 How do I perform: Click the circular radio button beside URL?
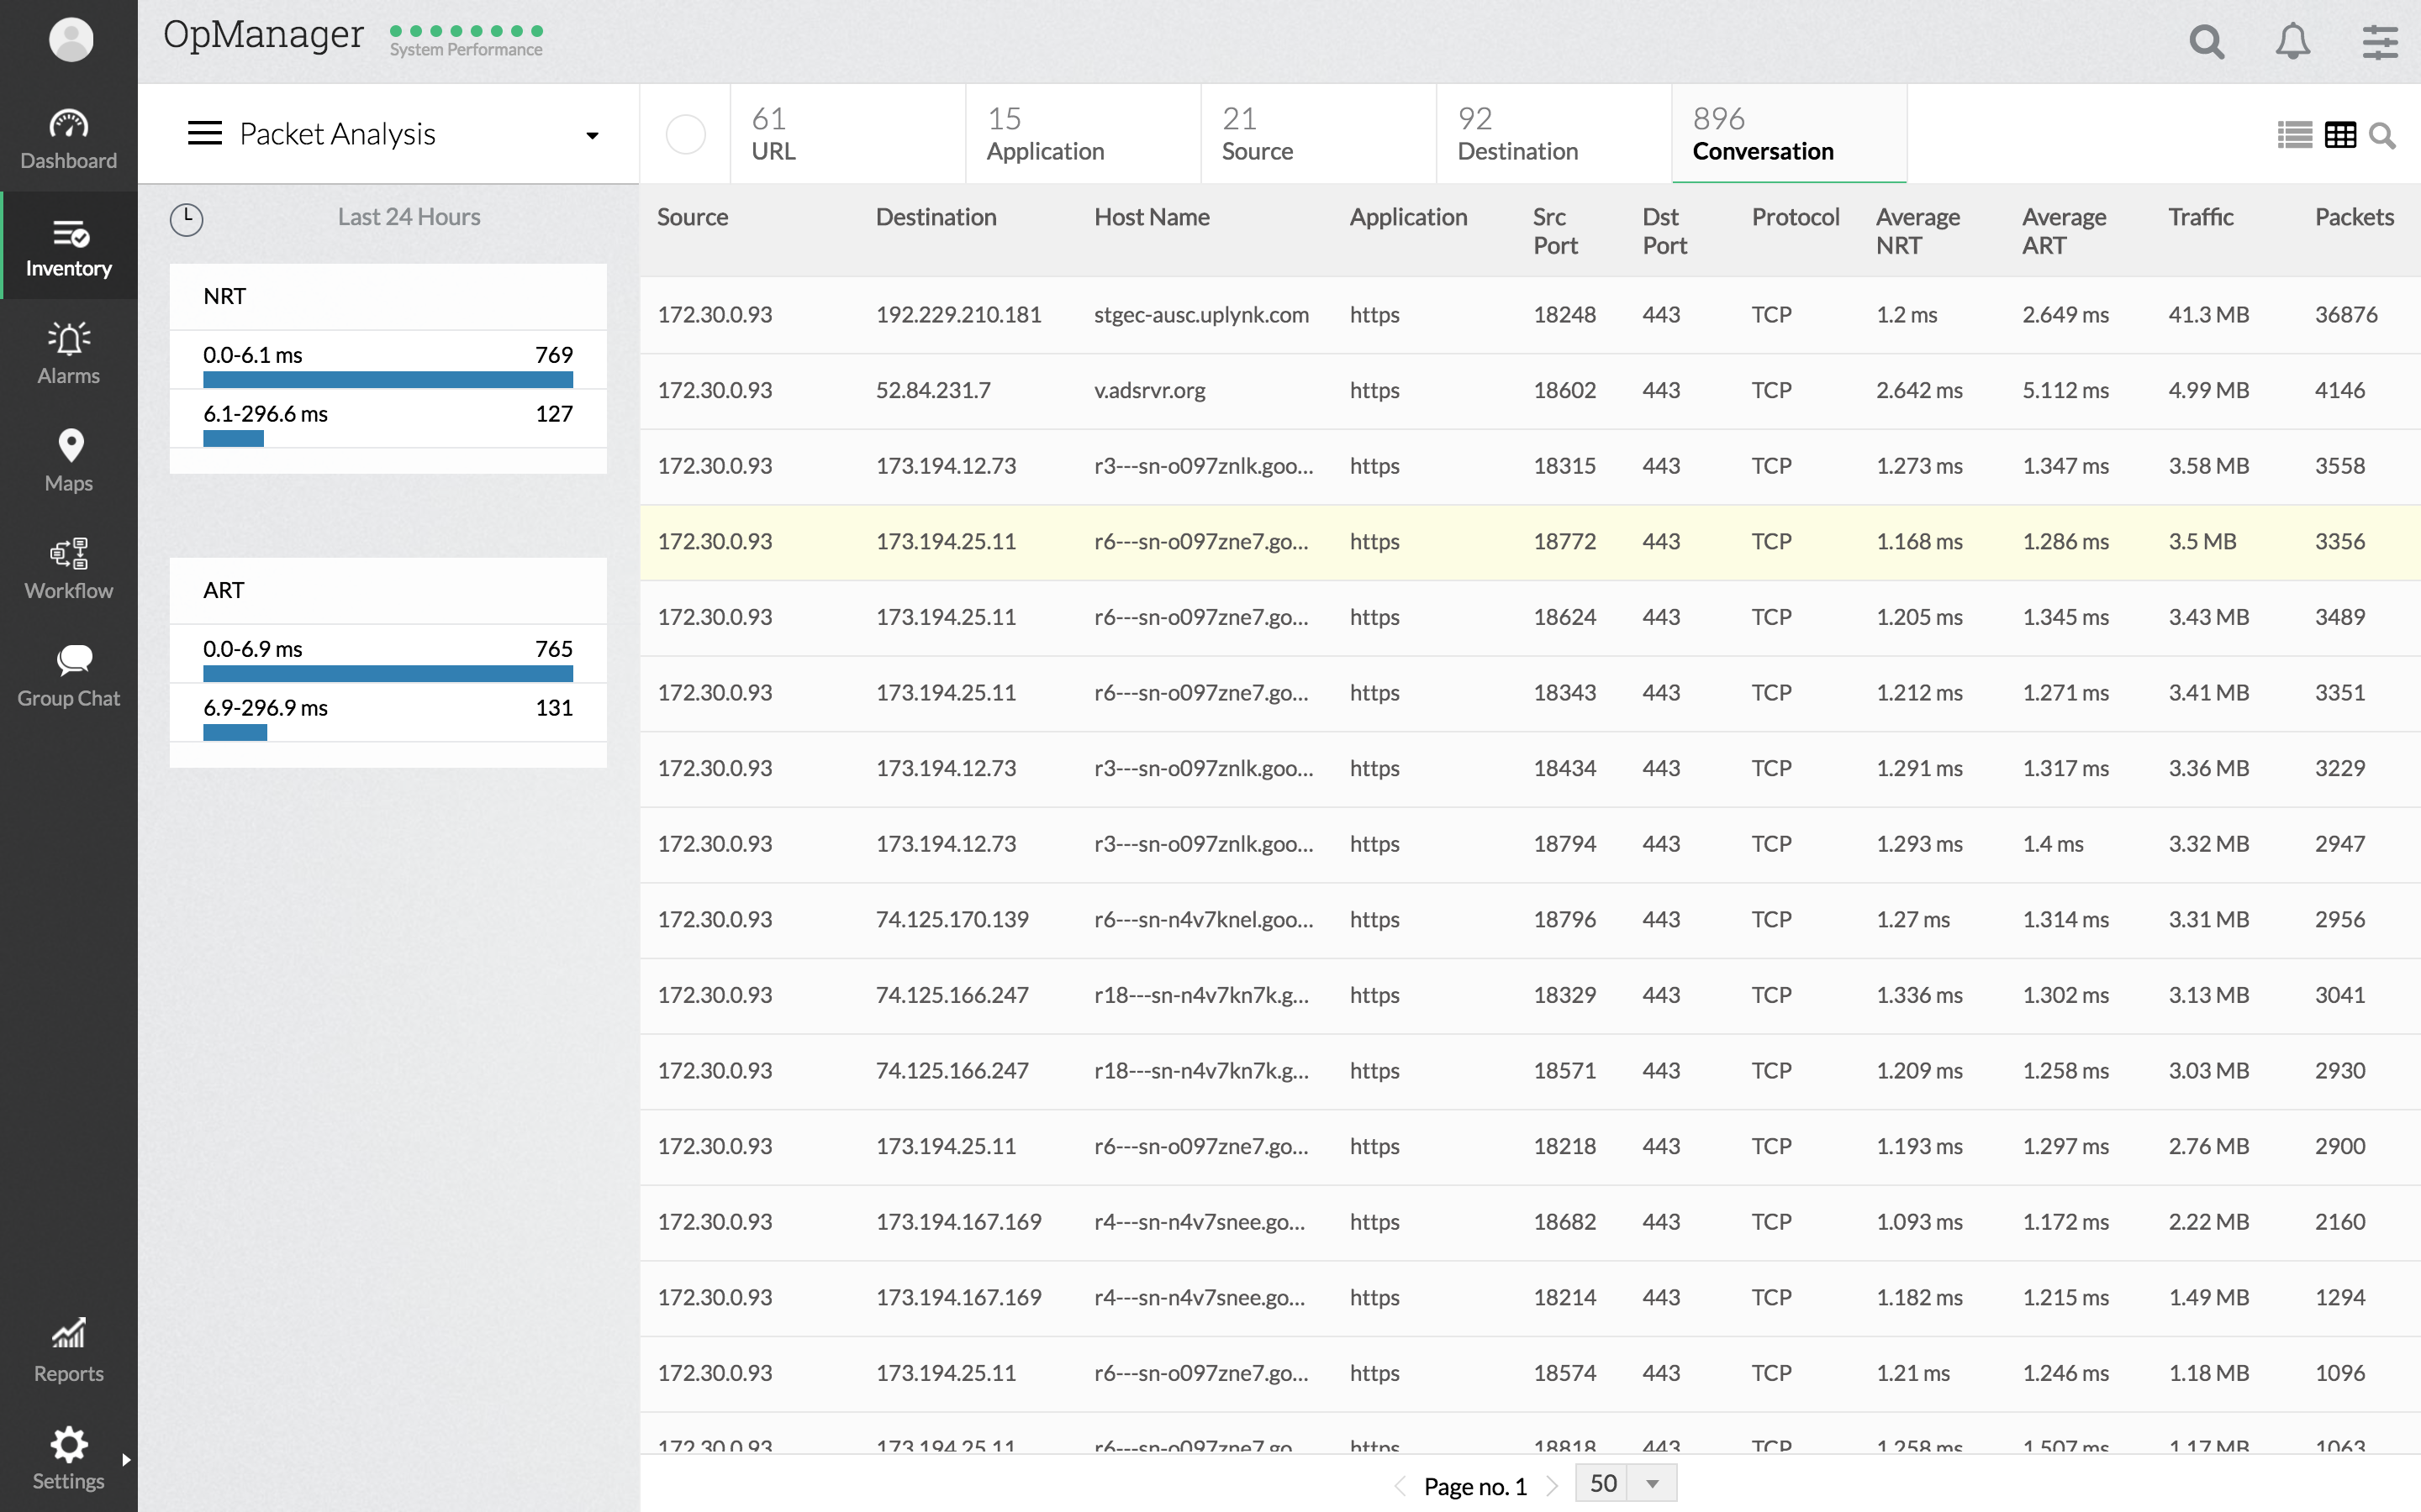point(685,134)
